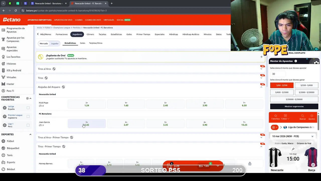The image size is (321, 181).
Task: Open the Córners market tab
Action: pos(90,34)
